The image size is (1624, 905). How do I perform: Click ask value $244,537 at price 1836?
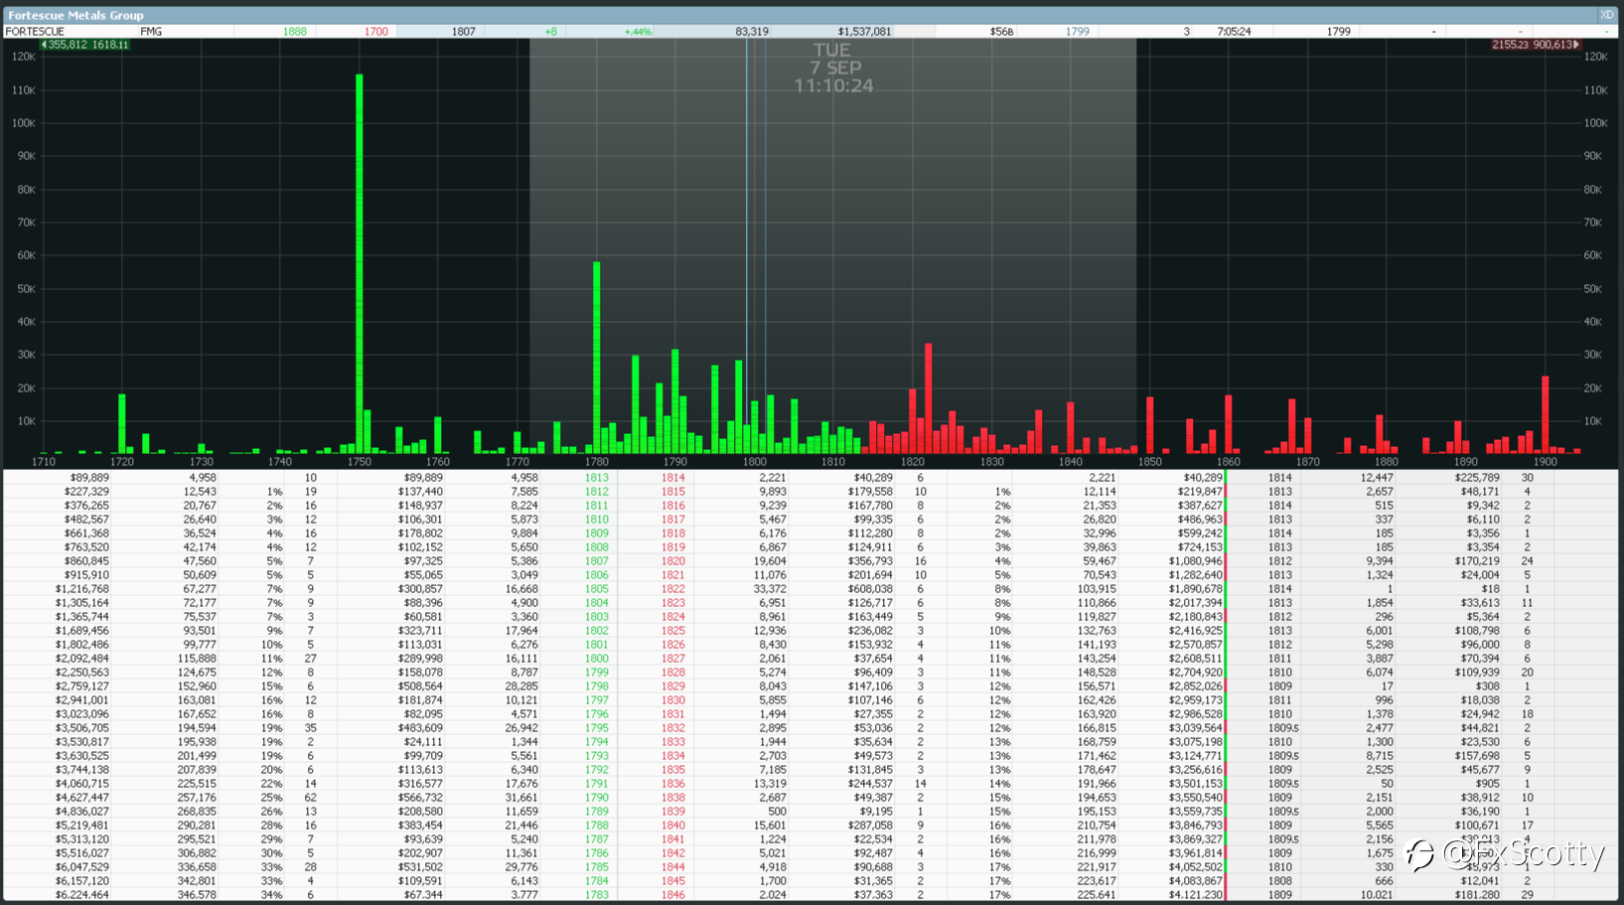[x=869, y=784]
